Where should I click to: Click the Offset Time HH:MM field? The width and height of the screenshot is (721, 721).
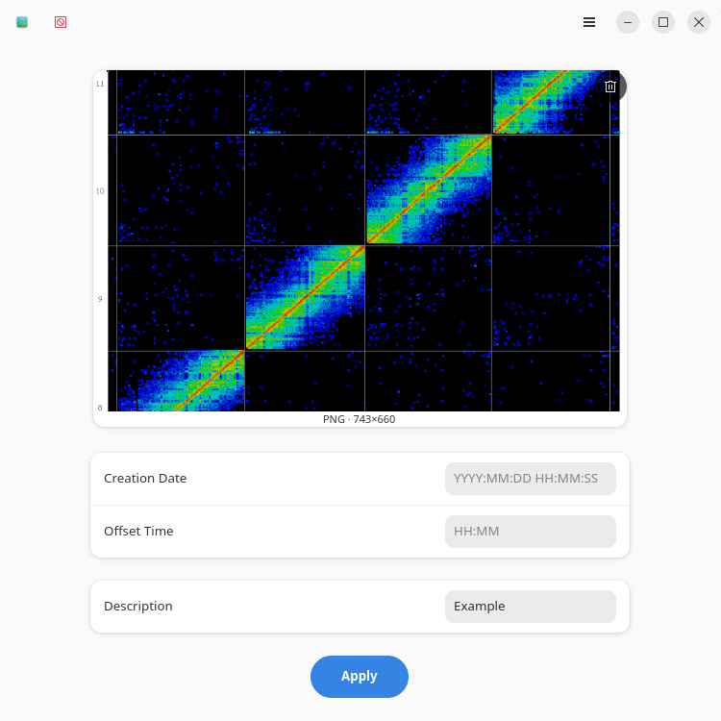[x=530, y=532]
